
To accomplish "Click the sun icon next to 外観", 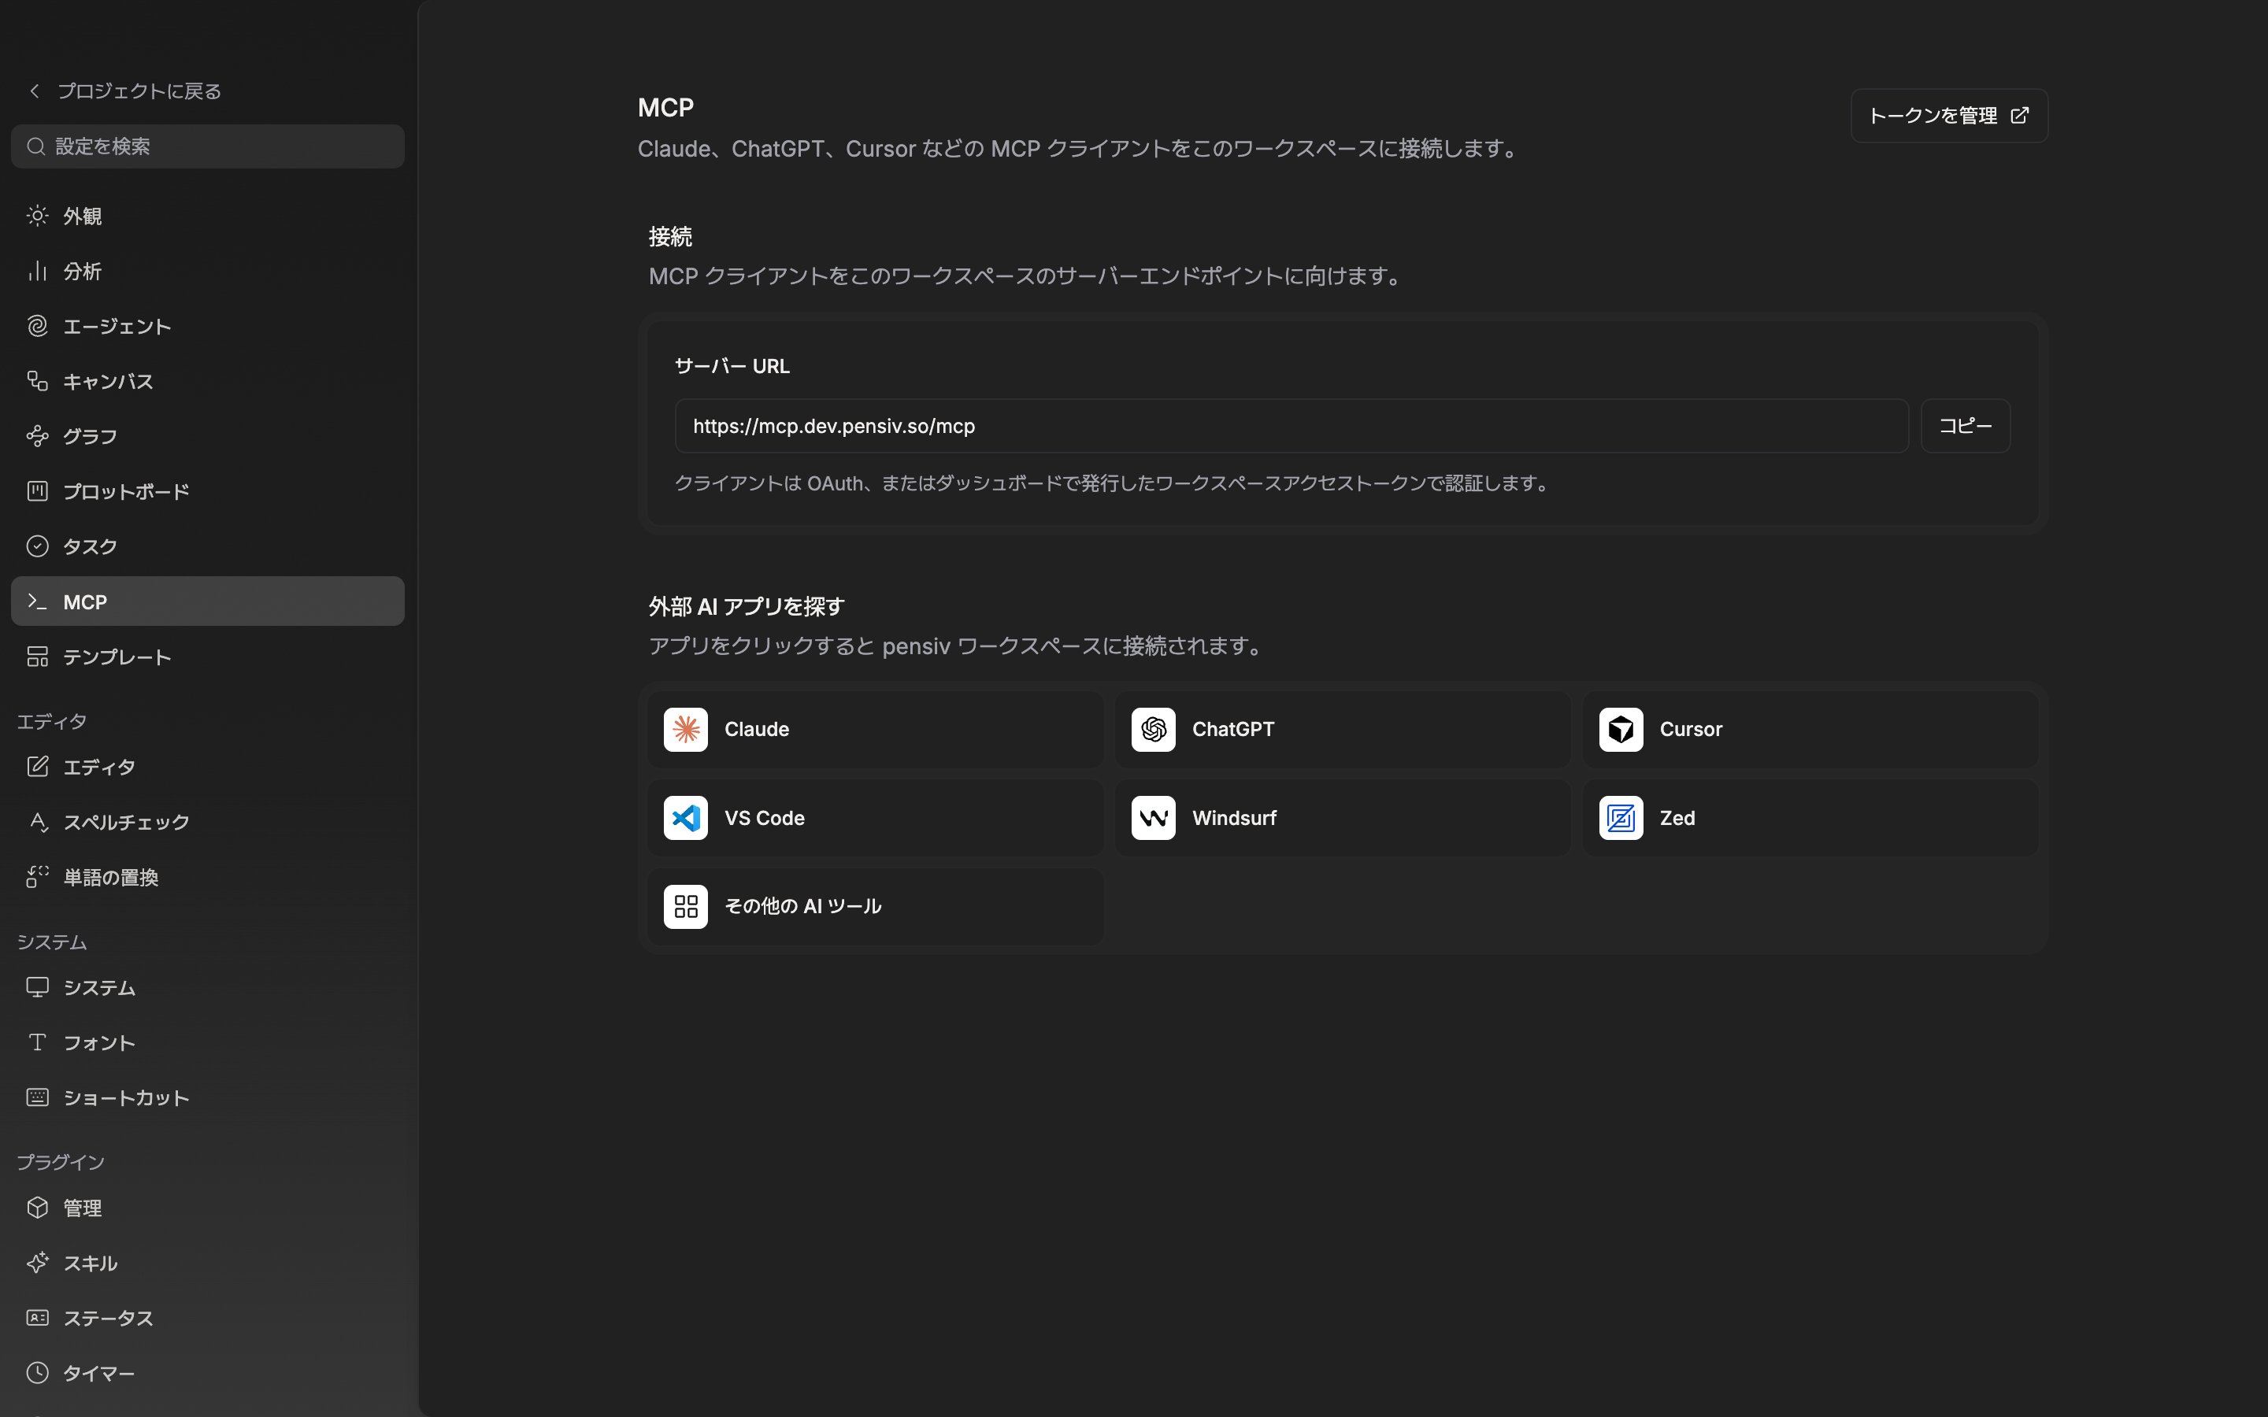I will tap(38, 216).
